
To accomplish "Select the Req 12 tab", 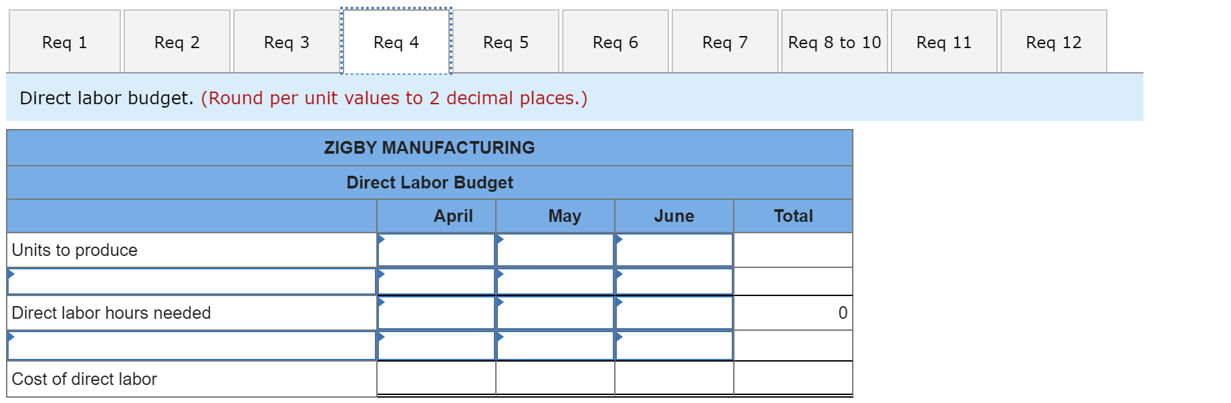I will (x=1053, y=41).
